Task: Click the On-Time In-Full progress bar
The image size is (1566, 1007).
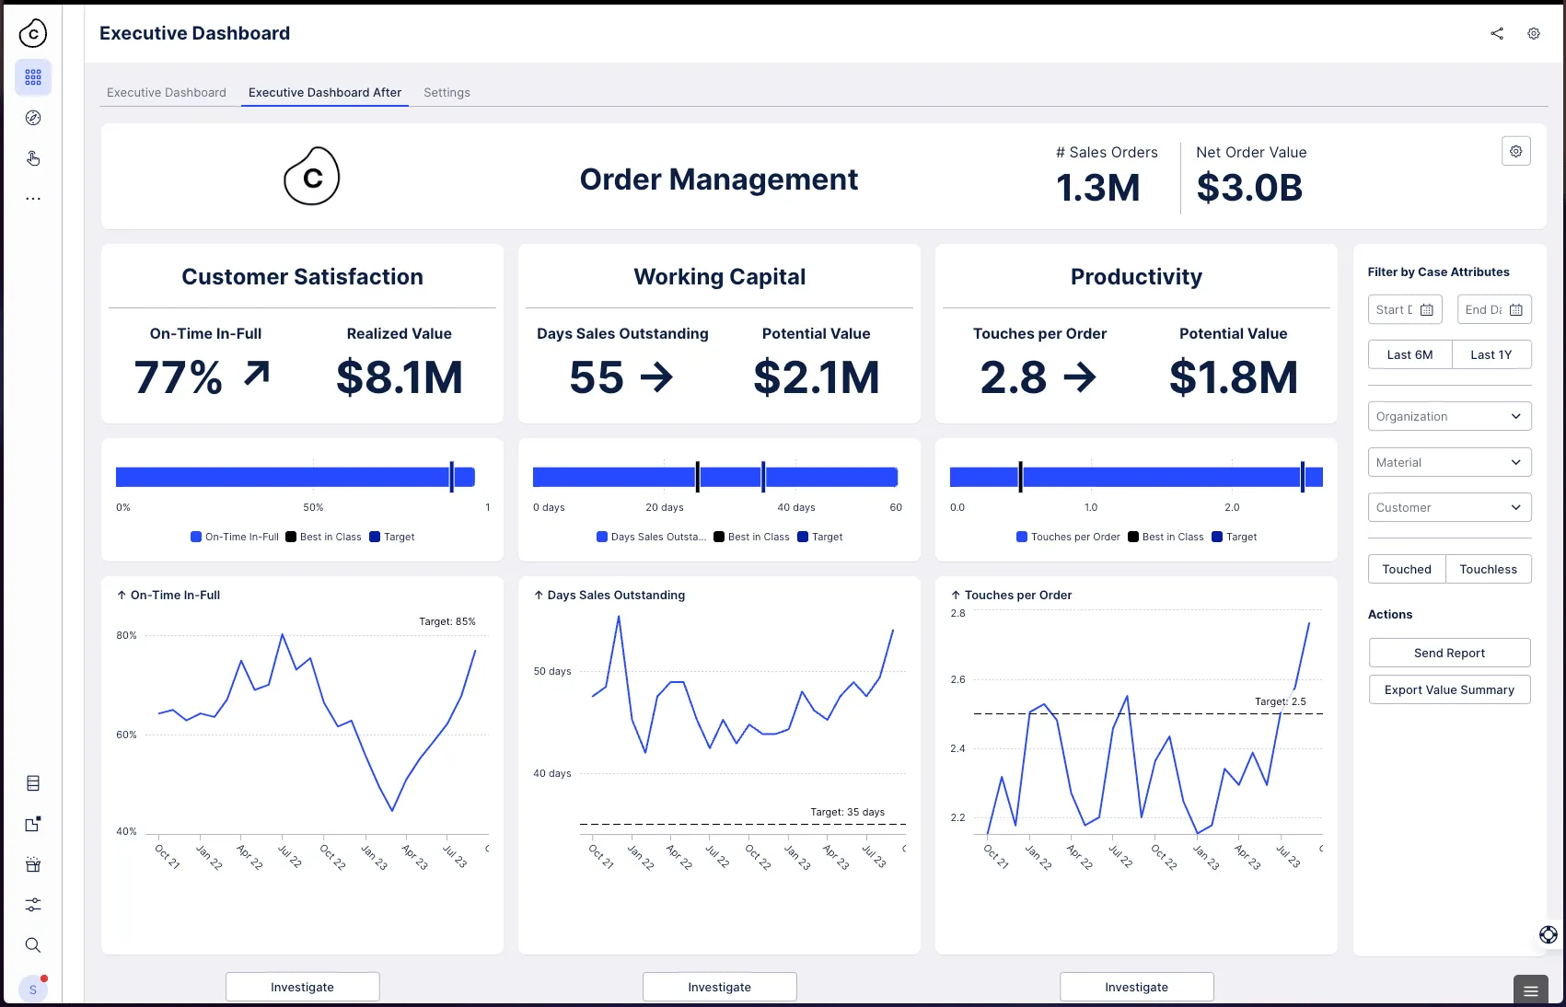Action: 295,477
